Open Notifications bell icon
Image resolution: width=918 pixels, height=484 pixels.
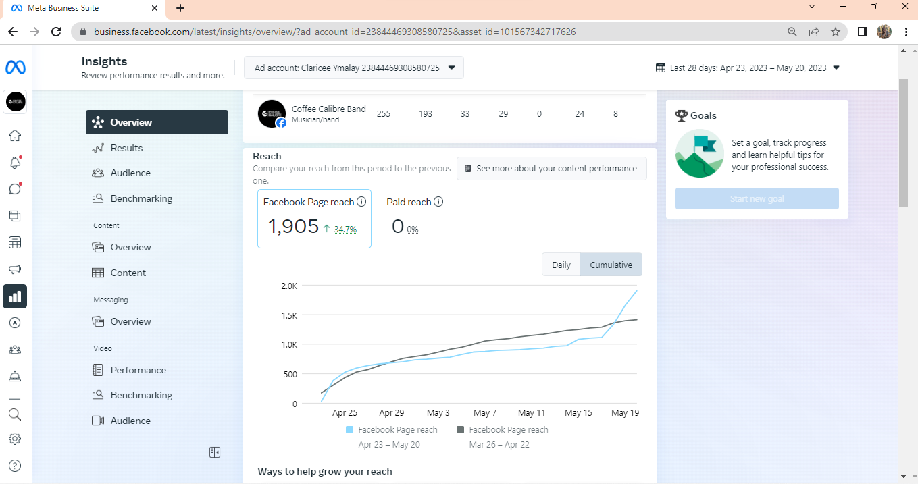15,162
